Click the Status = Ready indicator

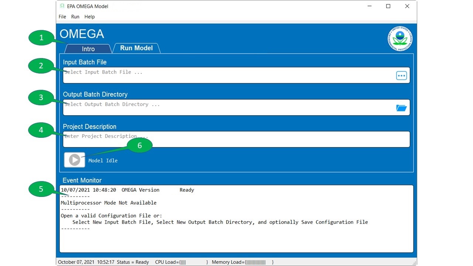[x=133, y=262]
